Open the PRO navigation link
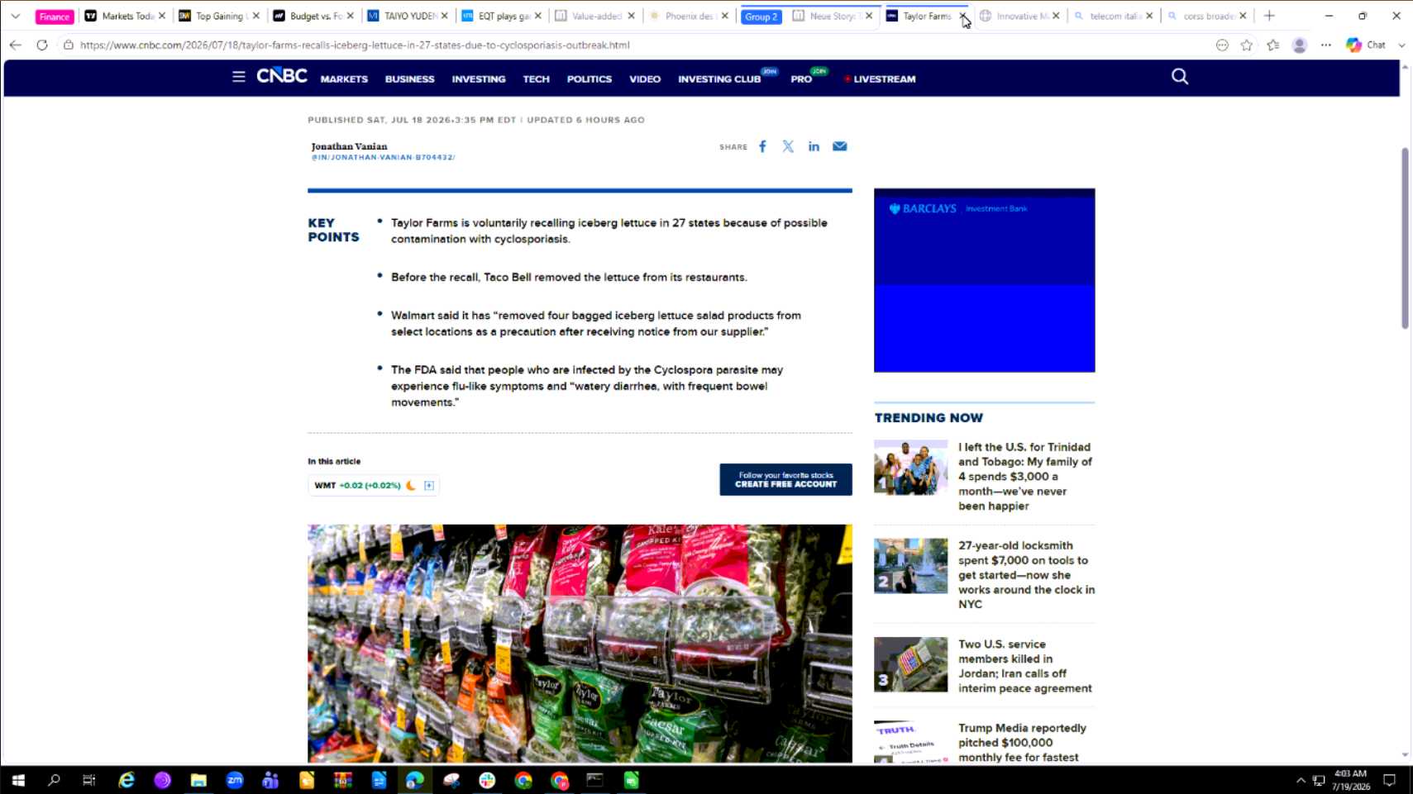 801,79
